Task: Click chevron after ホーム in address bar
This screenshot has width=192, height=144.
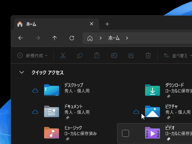Action: coord(127,38)
